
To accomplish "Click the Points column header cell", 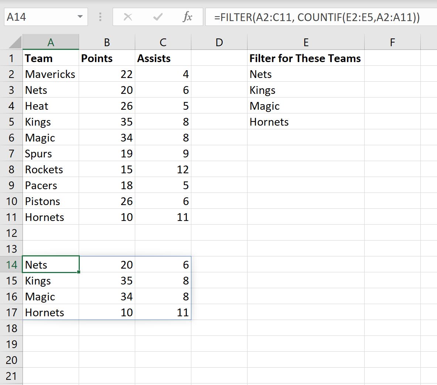I will point(106,58).
